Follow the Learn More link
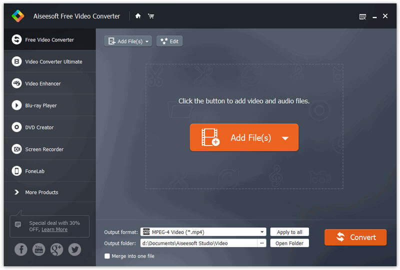This screenshot has width=400, height=270. tap(54, 229)
